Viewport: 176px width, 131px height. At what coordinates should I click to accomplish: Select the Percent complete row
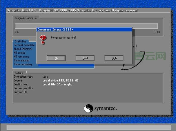[x=24, y=45]
